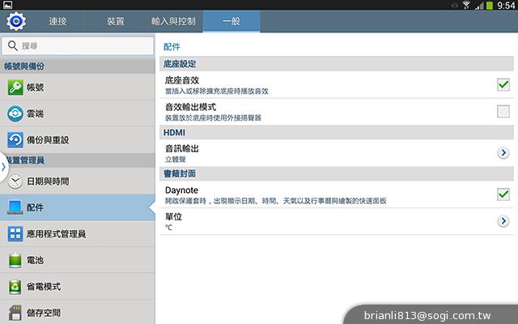This screenshot has width=518, height=324.
Task: Open the 省電模式 recycle icon
Action: point(15,287)
